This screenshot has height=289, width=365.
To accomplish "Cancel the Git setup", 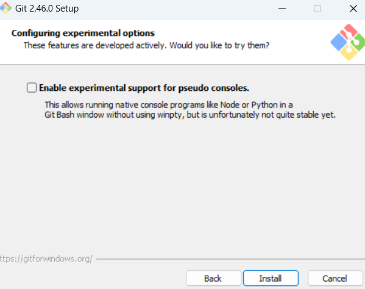I will point(335,278).
